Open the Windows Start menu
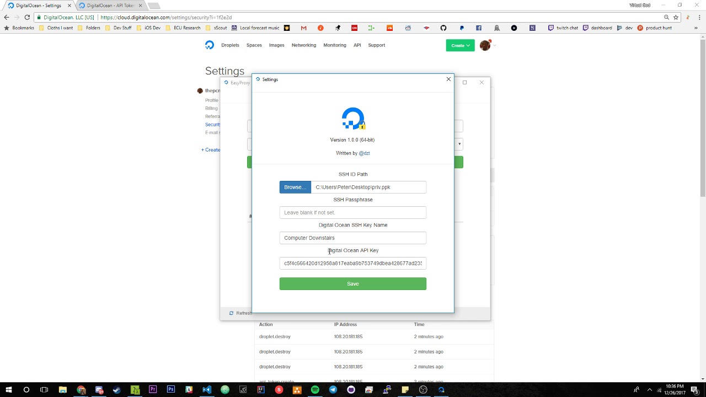 pyautogui.click(x=9, y=390)
